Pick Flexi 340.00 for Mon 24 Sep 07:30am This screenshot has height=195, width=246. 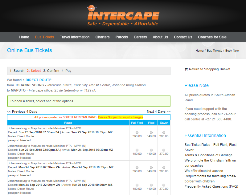(151, 167)
